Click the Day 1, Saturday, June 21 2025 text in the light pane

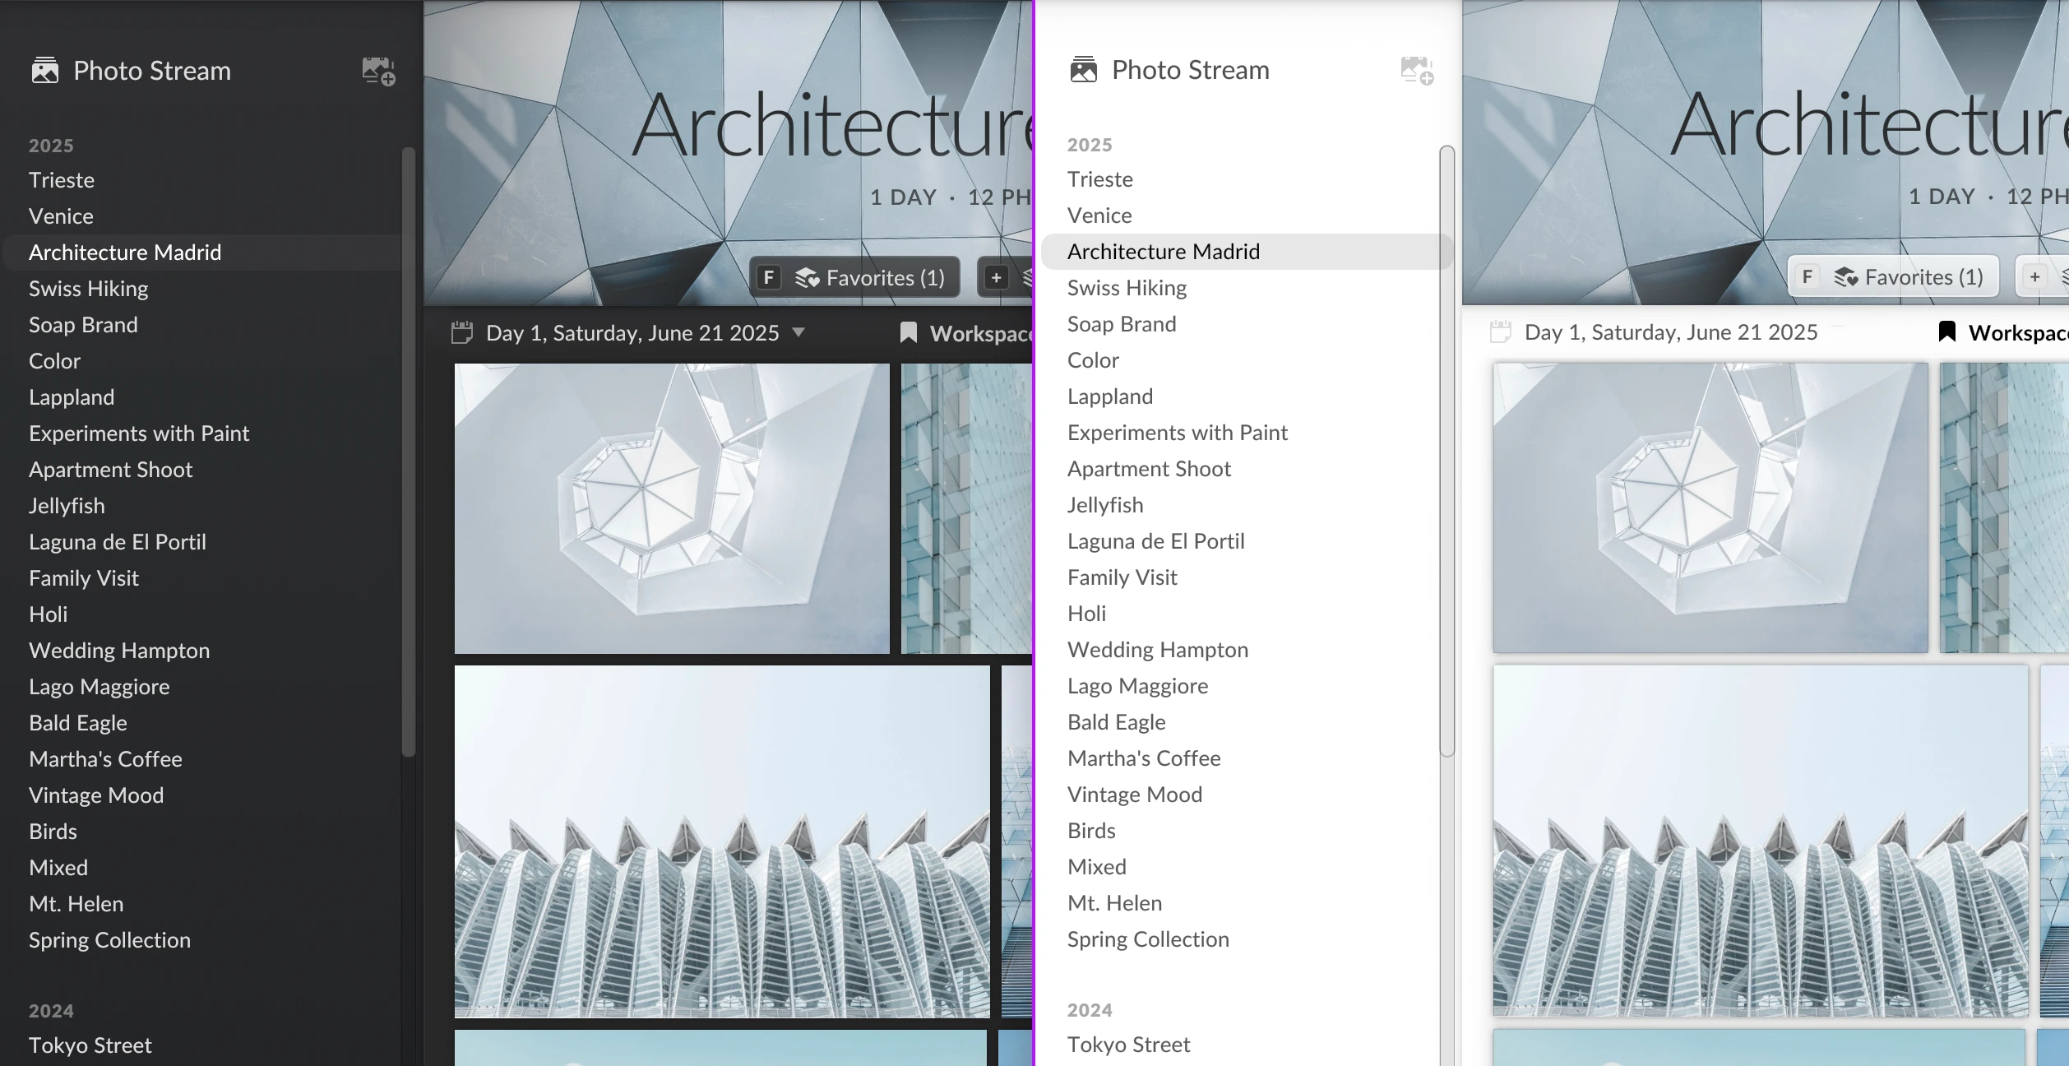(x=1671, y=332)
